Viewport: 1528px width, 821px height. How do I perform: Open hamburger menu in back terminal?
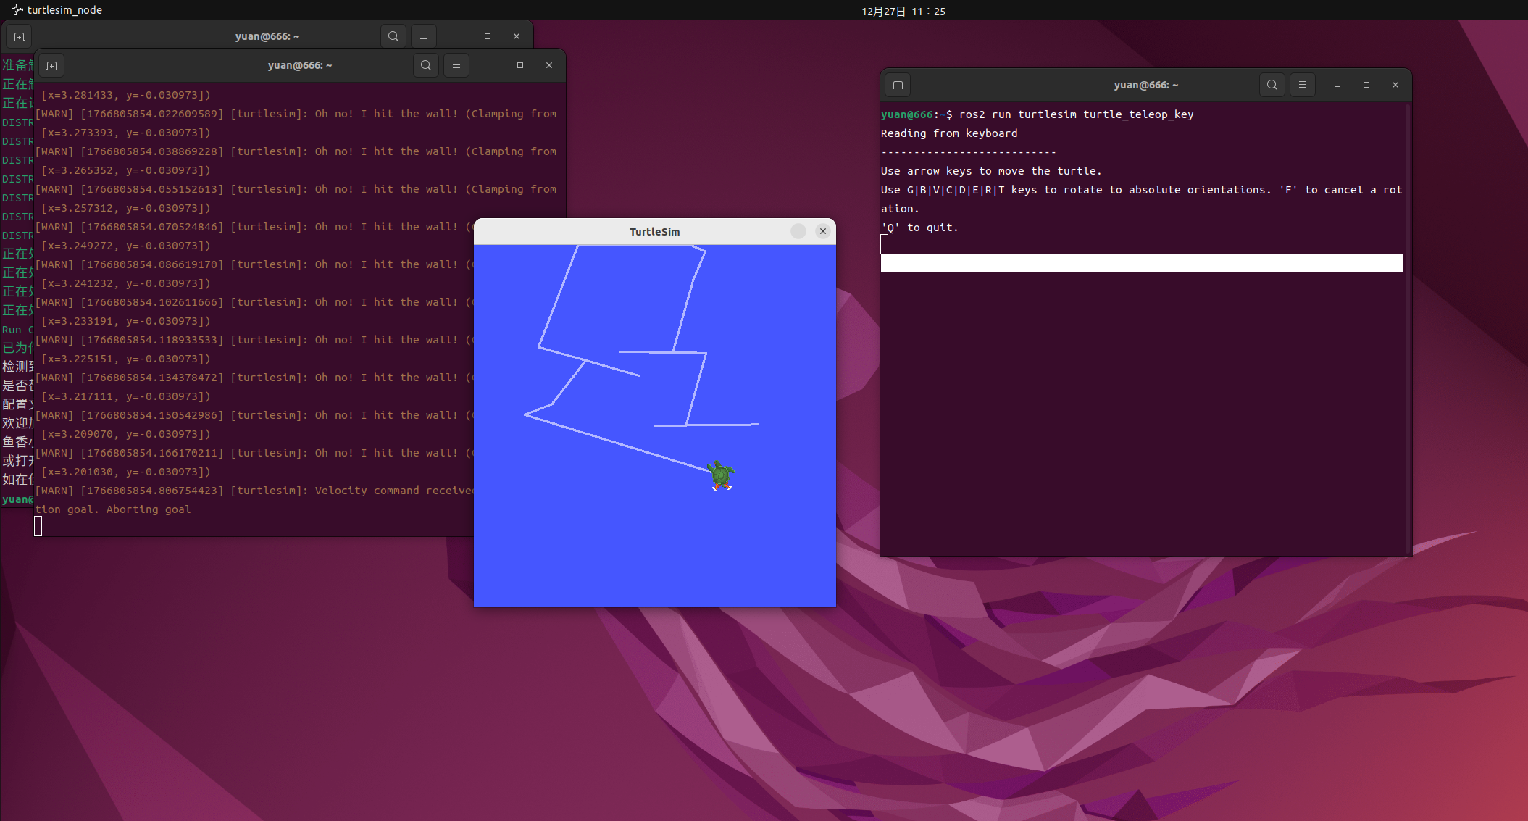coord(424,36)
